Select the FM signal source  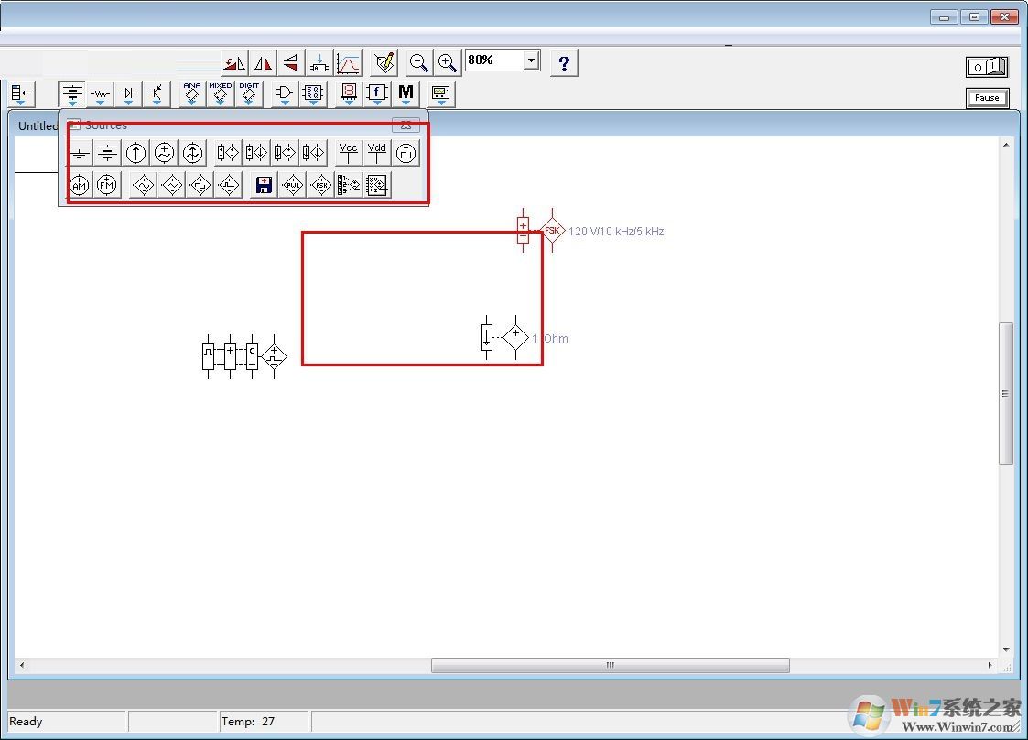click(x=106, y=184)
